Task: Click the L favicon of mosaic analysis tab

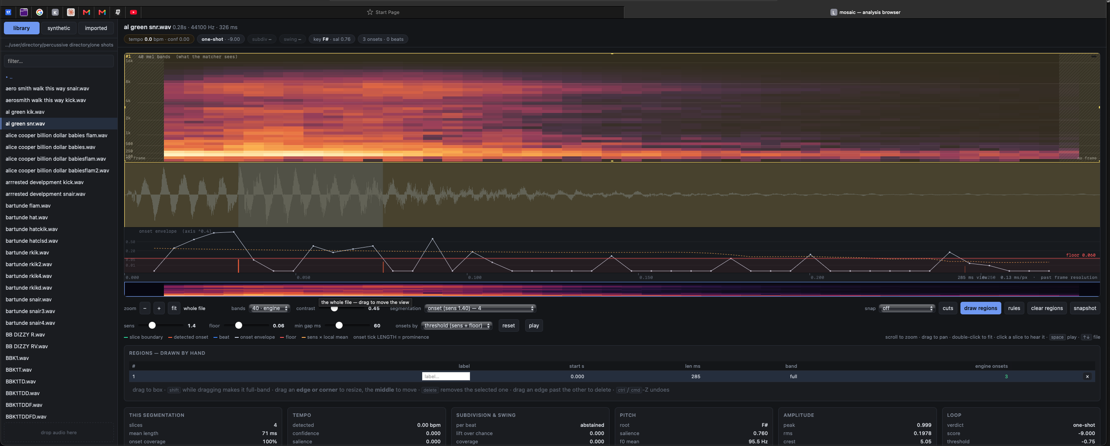Action: tap(833, 12)
